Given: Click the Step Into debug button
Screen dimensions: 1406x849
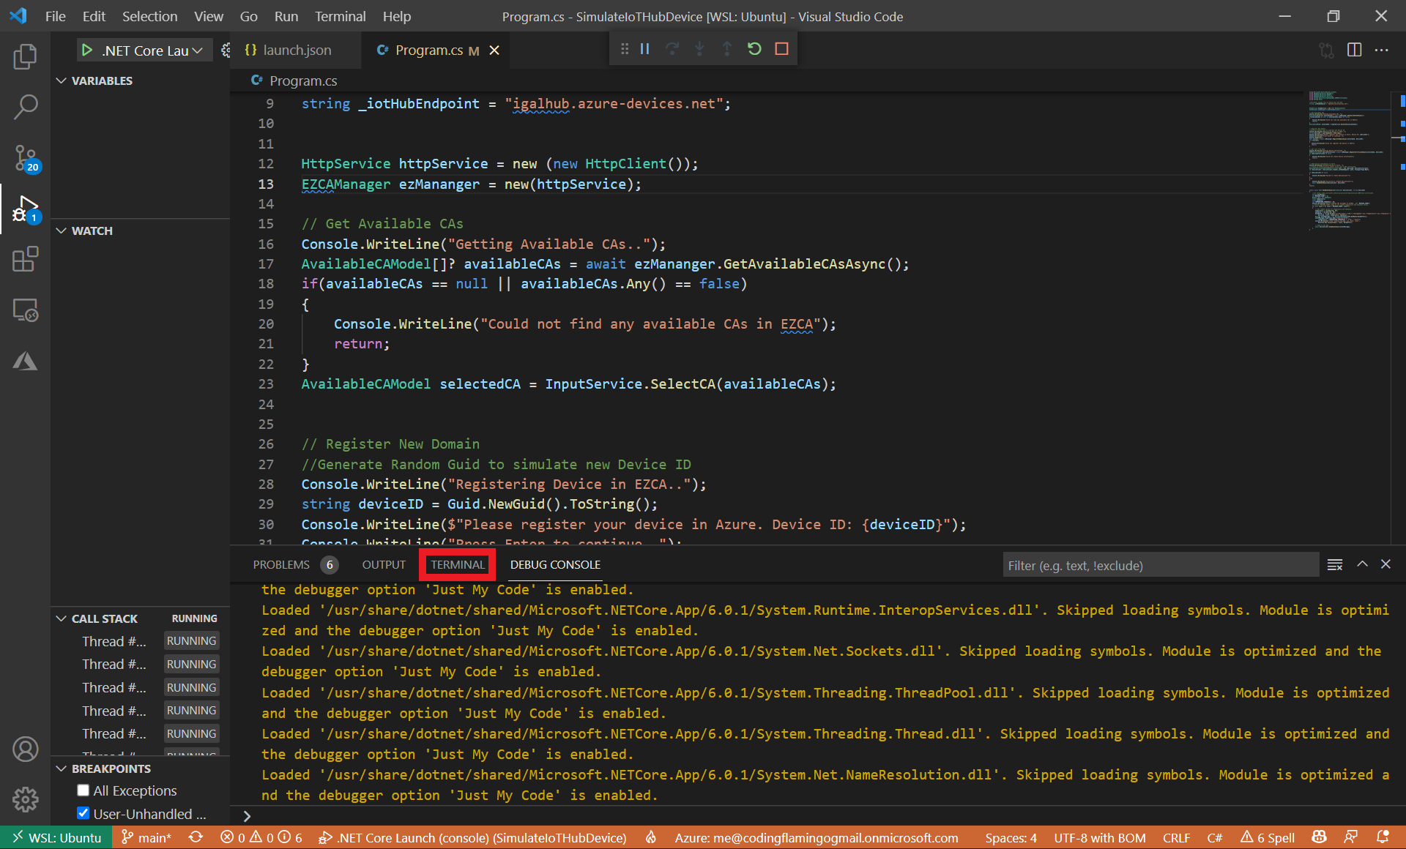Looking at the screenshot, I should pos(699,49).
